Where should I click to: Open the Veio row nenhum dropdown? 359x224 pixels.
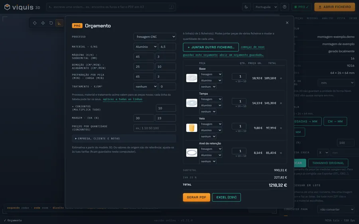(208, 137)
